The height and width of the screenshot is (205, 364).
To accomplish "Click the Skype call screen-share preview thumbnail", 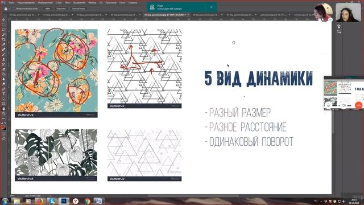I will click(x=344, y=93).
